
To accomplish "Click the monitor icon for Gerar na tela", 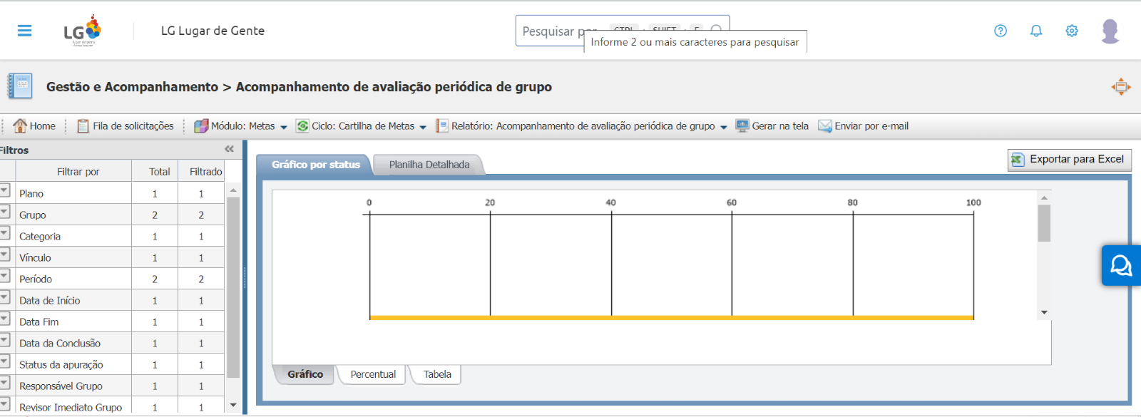I will click(x=742, y=126).
